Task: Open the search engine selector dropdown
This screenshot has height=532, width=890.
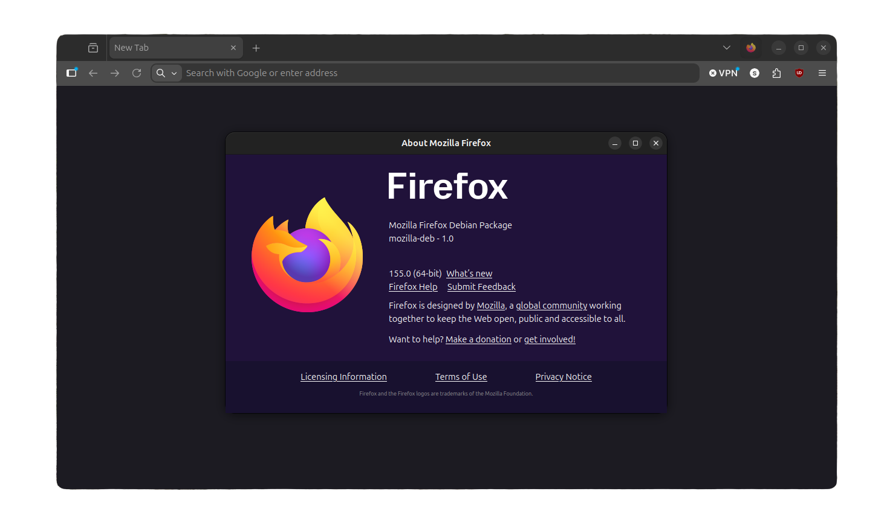Action: [x=167, y=73]
